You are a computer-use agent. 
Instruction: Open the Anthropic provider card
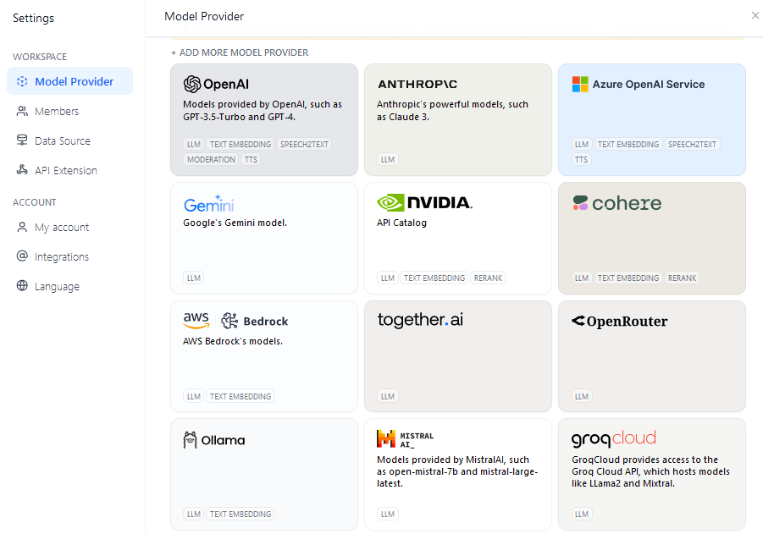tap(458, 119)
